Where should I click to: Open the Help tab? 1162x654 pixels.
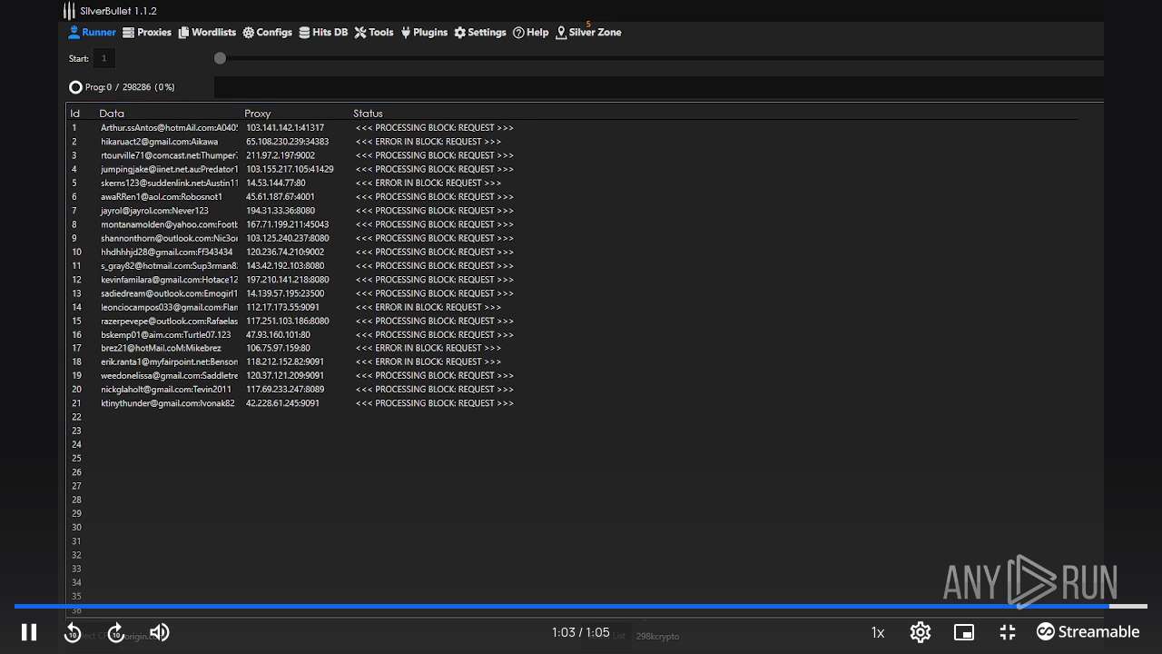[x=531, y=33]
